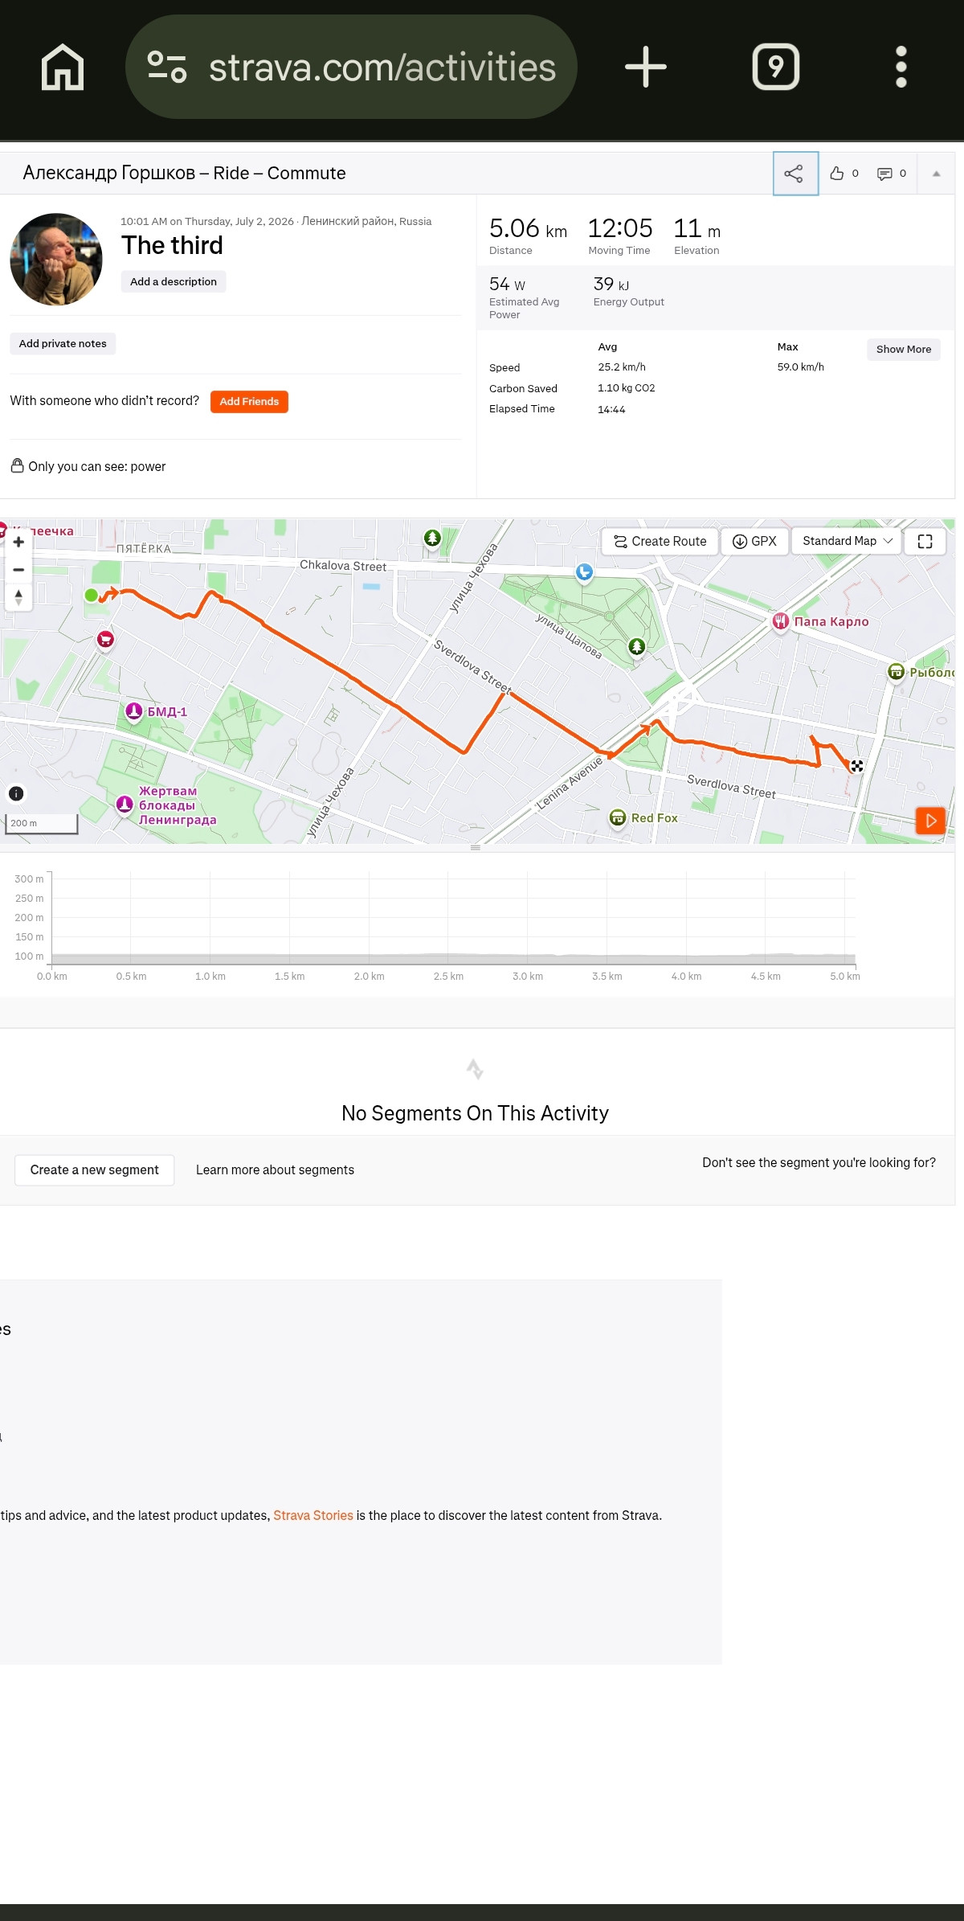Open the athlete profile photo

tap(56, 259)
